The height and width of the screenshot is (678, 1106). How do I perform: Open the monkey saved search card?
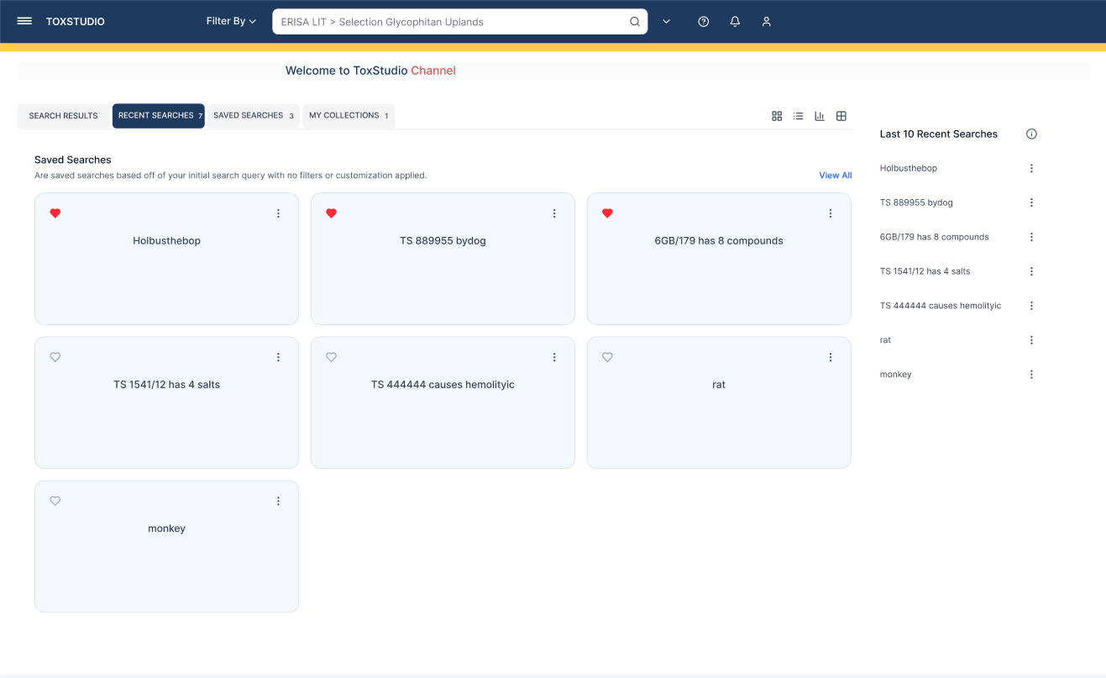[x=166, y=546]
